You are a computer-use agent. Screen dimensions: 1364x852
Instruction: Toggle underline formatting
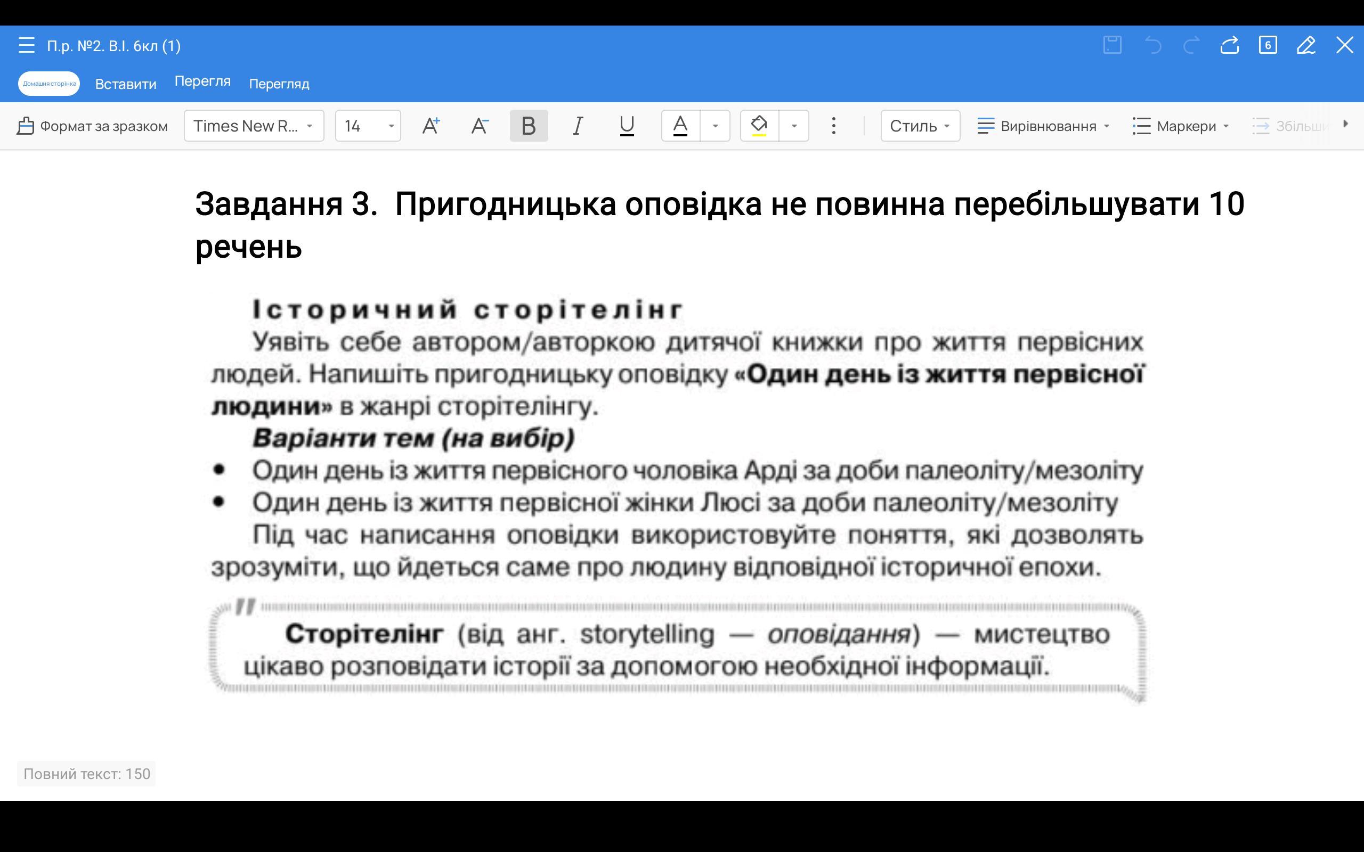point(626,125)
